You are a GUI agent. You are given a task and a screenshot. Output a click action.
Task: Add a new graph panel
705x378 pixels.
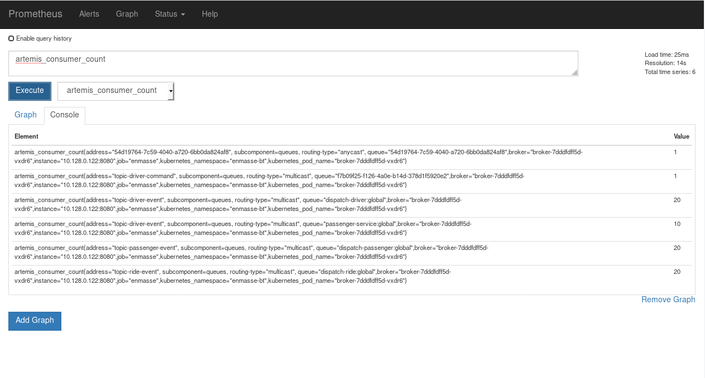pyautogui.click(x=35, y=321)
